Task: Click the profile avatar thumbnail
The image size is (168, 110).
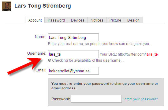Action: (6, 7)
